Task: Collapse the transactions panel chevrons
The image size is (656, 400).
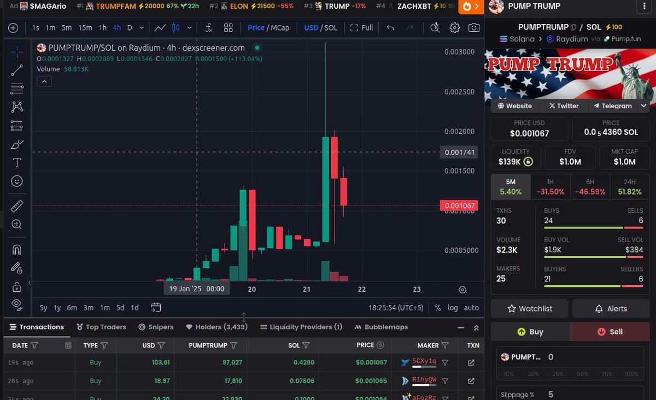Action: [x=476, y=327]
